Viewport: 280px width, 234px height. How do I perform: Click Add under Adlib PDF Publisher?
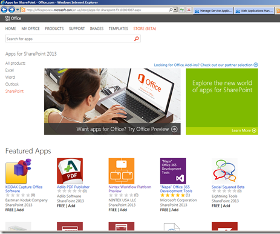(x=71, y=206)
